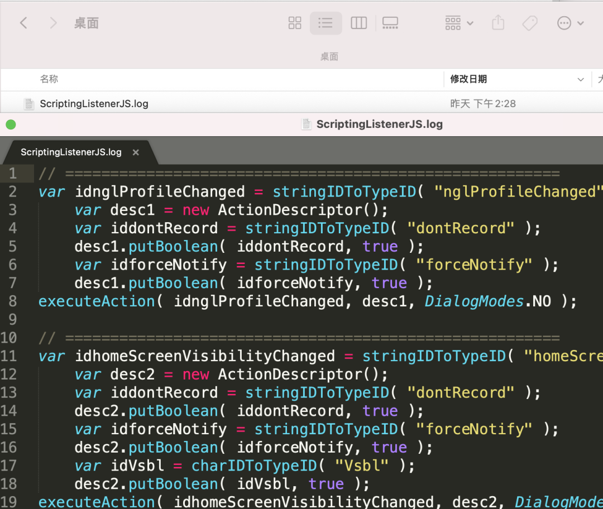Click DialogModes.NO on line 8
Screen dimensions: 603x509
[x=487, y=301]
